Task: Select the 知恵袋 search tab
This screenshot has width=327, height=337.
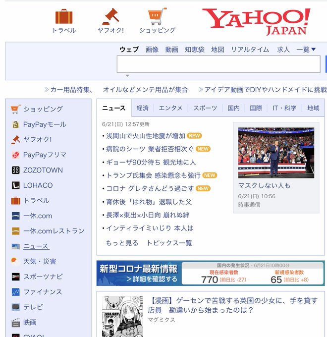Action: [195, 50]
